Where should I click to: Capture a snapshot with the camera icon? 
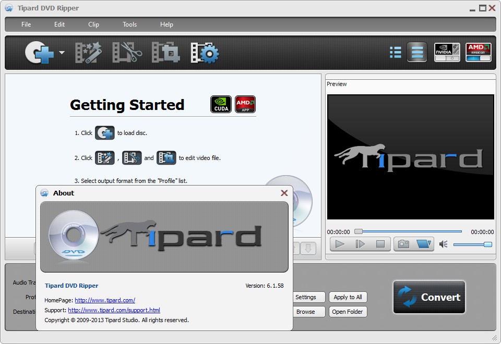click(405, 243)
